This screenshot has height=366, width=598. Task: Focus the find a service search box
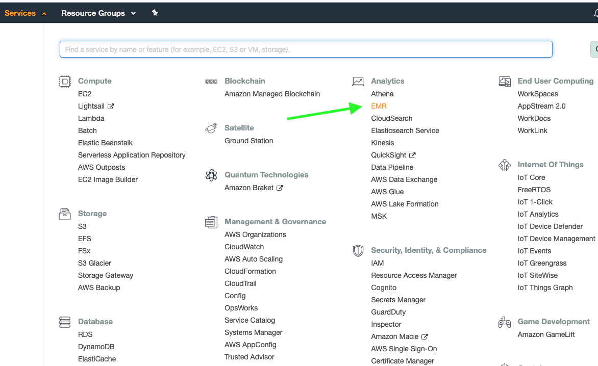[x=306, y=49]
